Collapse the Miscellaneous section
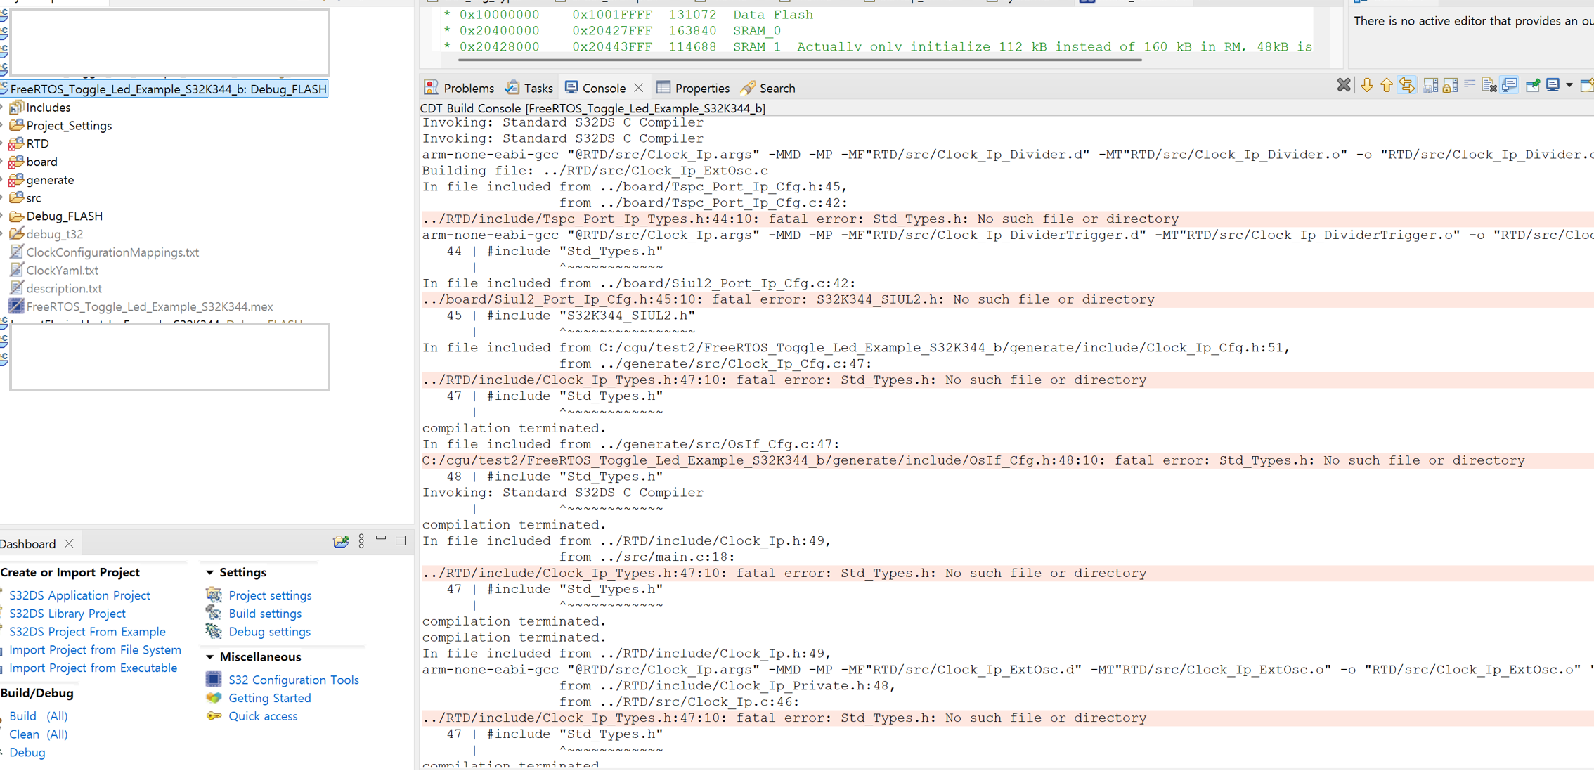1594x771 pixels. tap(210, 657)
